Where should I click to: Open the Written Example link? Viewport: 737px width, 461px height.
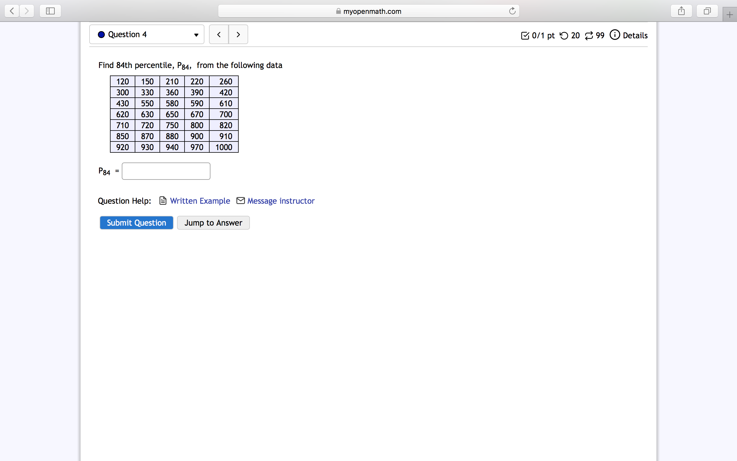(x=200, y=201)
